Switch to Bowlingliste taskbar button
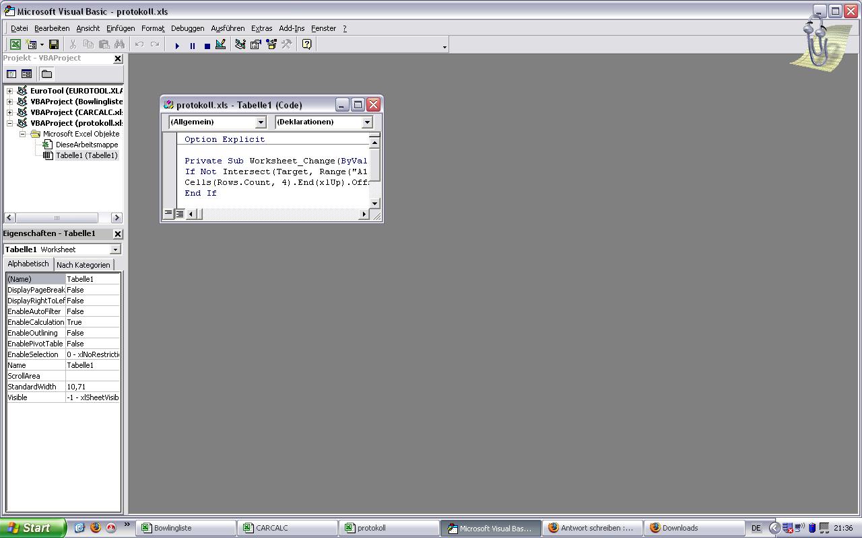Screen dimensions: 862x538 [187, 528]
